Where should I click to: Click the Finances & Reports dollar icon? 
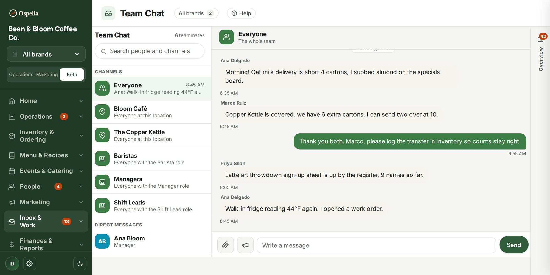12,245
